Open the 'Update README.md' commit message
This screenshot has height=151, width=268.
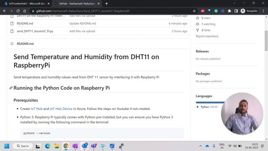click(x=83, y=23)
